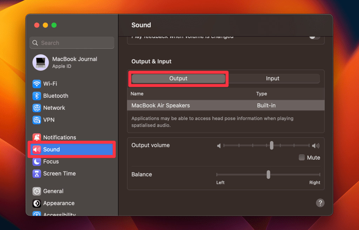This screenshot has width=359, height=230.
Task: Select the Network globe icon
Action: tap(37, 108)
